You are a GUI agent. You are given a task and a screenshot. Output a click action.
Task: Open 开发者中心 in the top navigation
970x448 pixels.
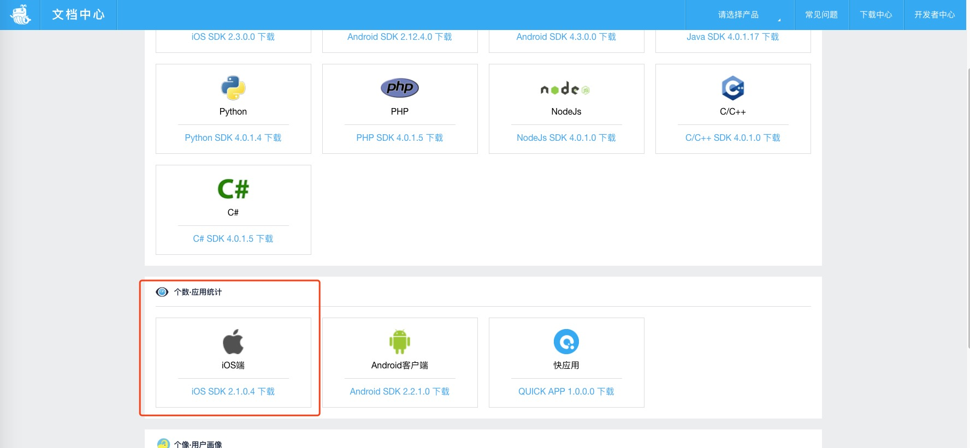click(934, 15)
